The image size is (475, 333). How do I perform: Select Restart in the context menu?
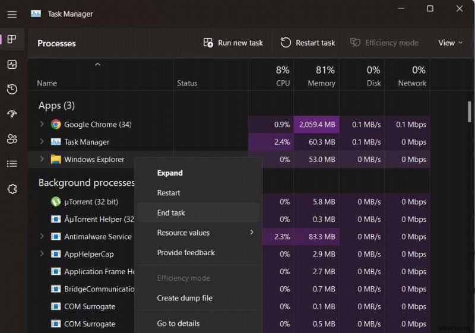(169, 193)
